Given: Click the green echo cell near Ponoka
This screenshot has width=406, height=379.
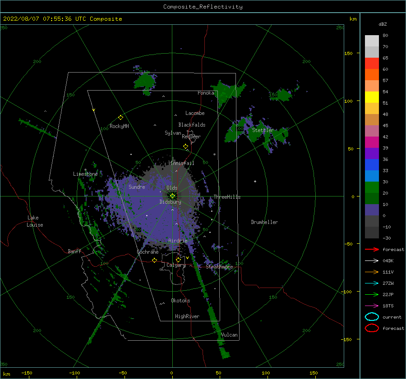Looking at the screenshot, I should click(227, 92).
